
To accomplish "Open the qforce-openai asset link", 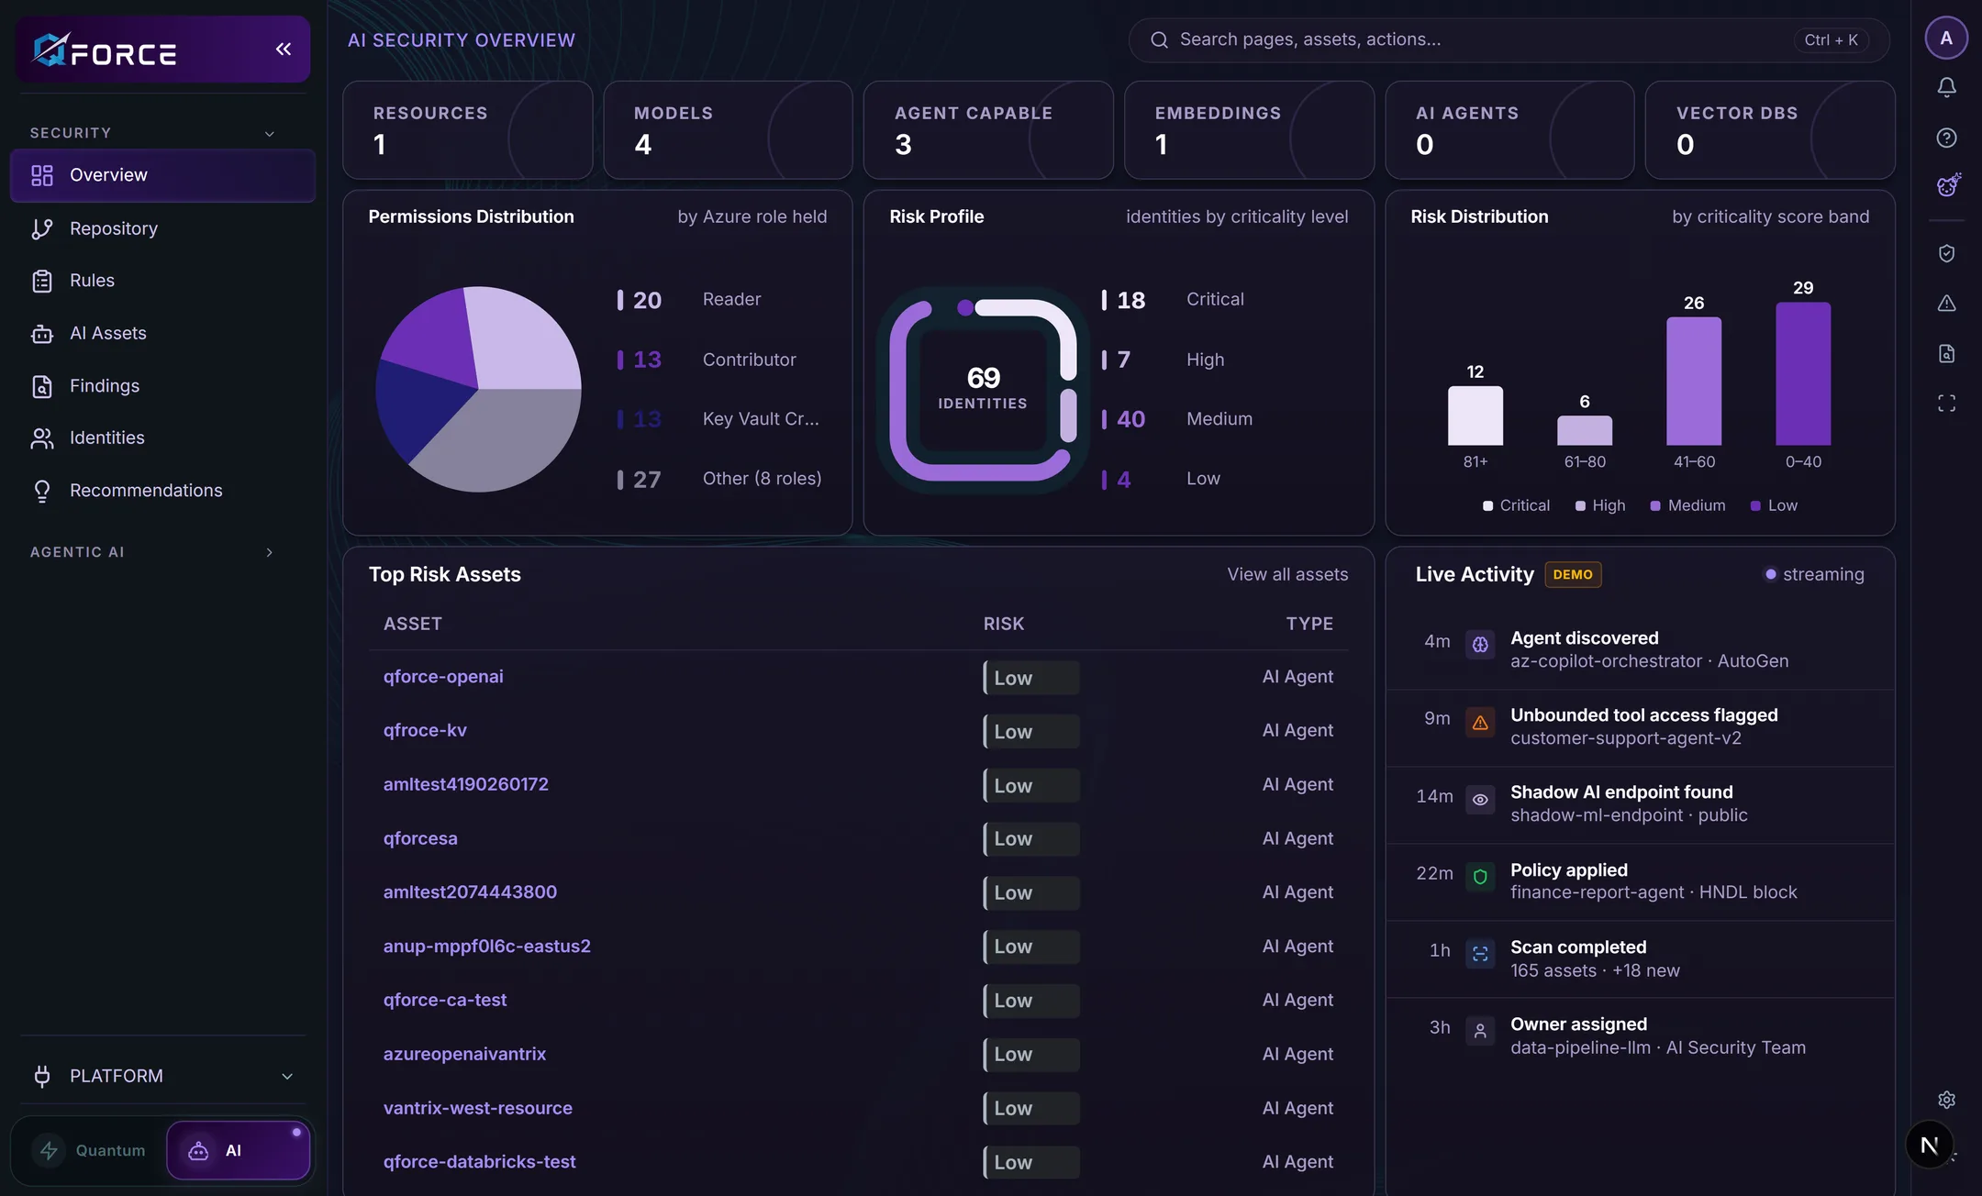I will tap(443, 677).
